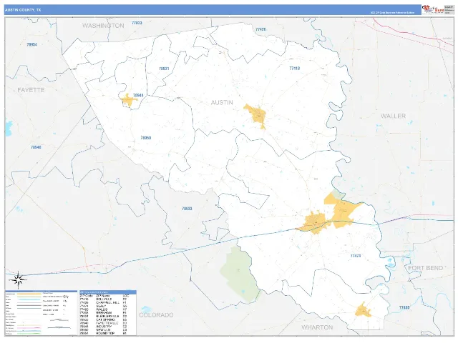The width and height of the screenshot is (458, 343).
Task: Select the COLORADO county label
Action: (x=156, y=315)
